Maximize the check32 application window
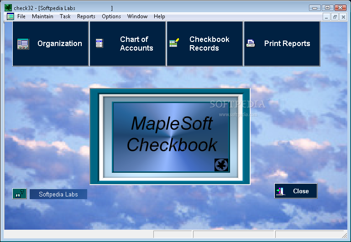351x242 pixels. 328,8
